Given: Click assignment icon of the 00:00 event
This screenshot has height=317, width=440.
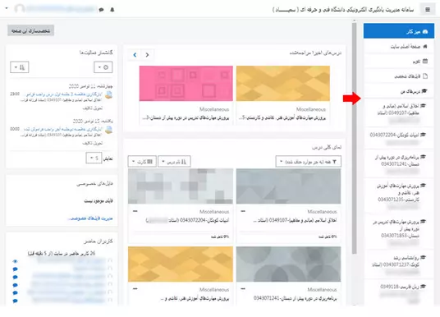Looking at the screenshot, I should click(108, 130).
